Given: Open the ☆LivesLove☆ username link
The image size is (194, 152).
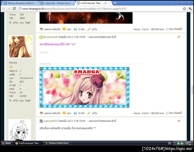Looking at the screenshot, I should (x=50, y=37).
